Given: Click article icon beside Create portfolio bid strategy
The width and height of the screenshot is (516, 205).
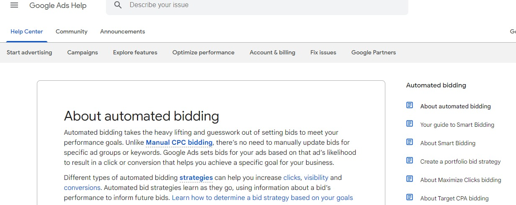Looking at the screenshot, I should point(410,161).
